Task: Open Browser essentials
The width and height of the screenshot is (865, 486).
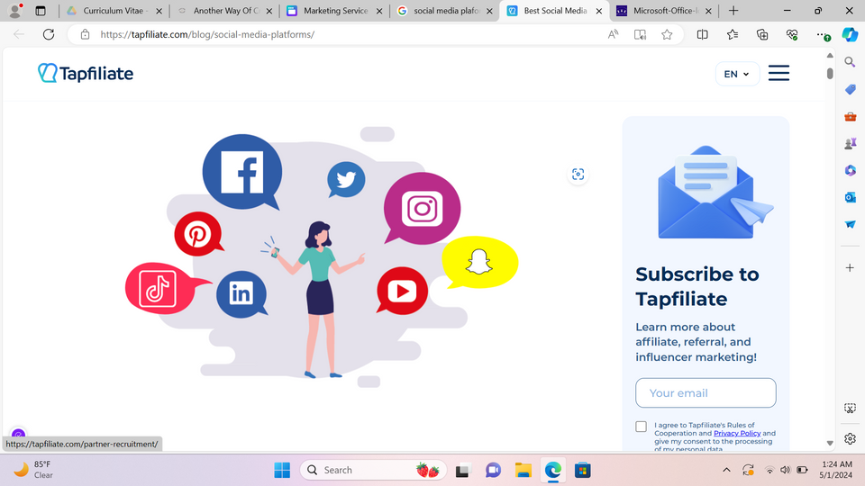Action: [x=792, y=34]
